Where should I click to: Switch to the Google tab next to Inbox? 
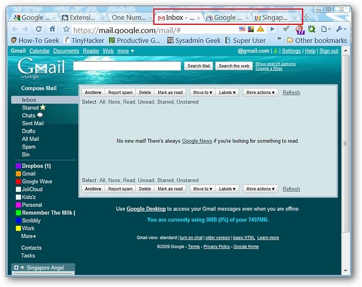coord(227,18)
